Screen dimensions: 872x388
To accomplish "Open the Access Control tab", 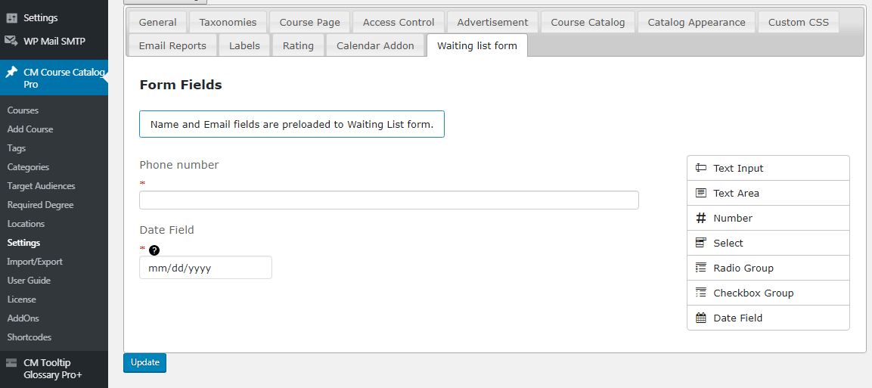I will coord(399,23).
